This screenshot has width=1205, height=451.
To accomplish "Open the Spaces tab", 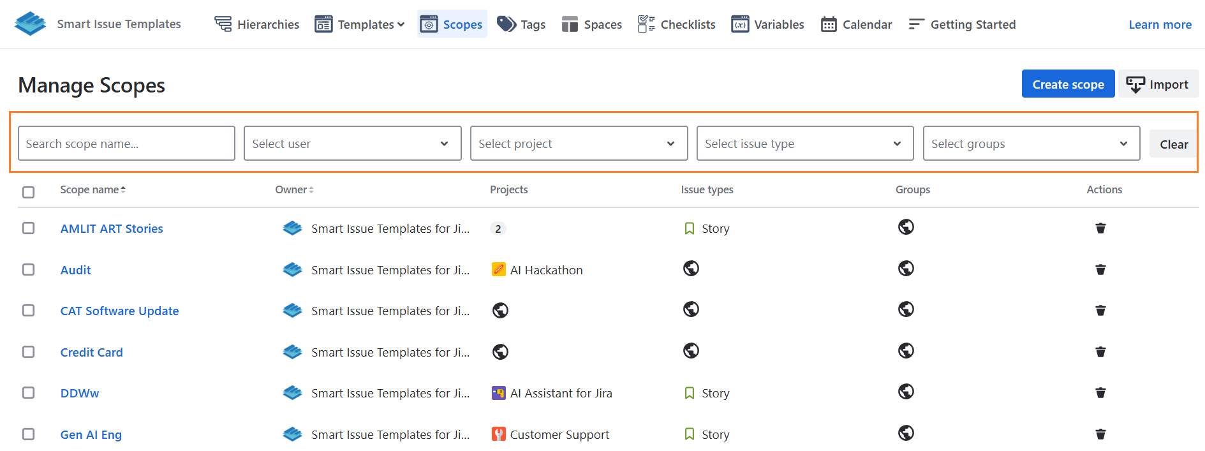I will (x=591, y=24).
